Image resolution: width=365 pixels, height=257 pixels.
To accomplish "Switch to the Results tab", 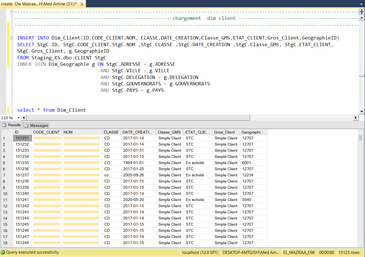I will 12,125.
